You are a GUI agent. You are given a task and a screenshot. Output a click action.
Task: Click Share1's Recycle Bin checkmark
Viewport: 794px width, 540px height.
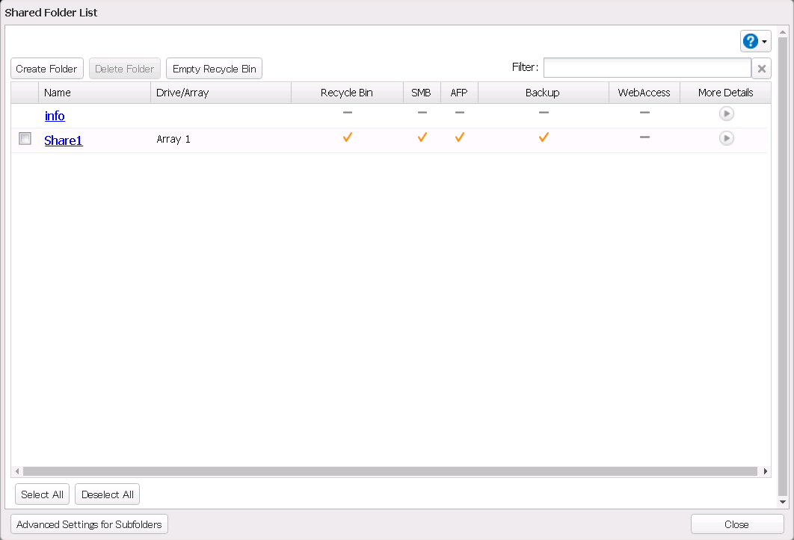347,137
